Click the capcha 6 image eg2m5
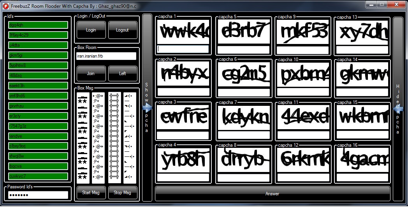Image resolution: width=408 pixels, height=207 pixels. (x=244, y=75)
